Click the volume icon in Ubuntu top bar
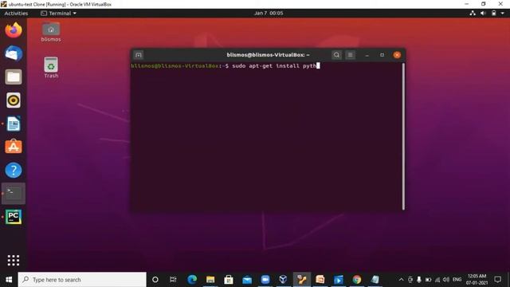Viewport: 510px width, 287px height. click(x=483, y=14)
